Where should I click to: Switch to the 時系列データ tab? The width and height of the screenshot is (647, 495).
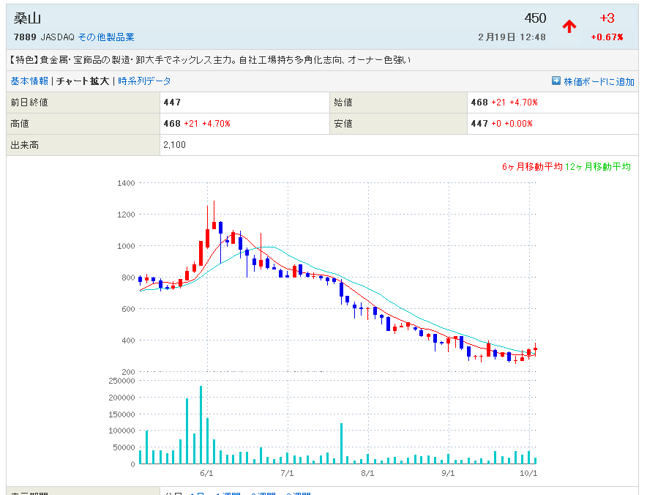click(144, 81)
